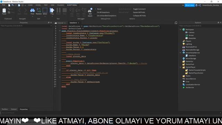Collapse code fold at line 20

tap(60, 70)
